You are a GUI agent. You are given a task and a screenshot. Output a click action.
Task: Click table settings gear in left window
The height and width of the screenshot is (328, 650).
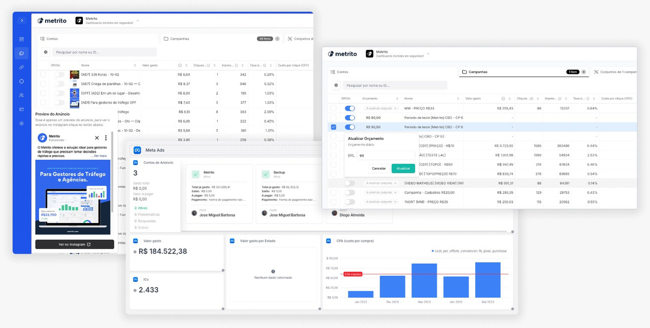46,52
